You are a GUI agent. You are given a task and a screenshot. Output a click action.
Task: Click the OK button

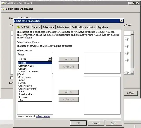tap(78, 123)
